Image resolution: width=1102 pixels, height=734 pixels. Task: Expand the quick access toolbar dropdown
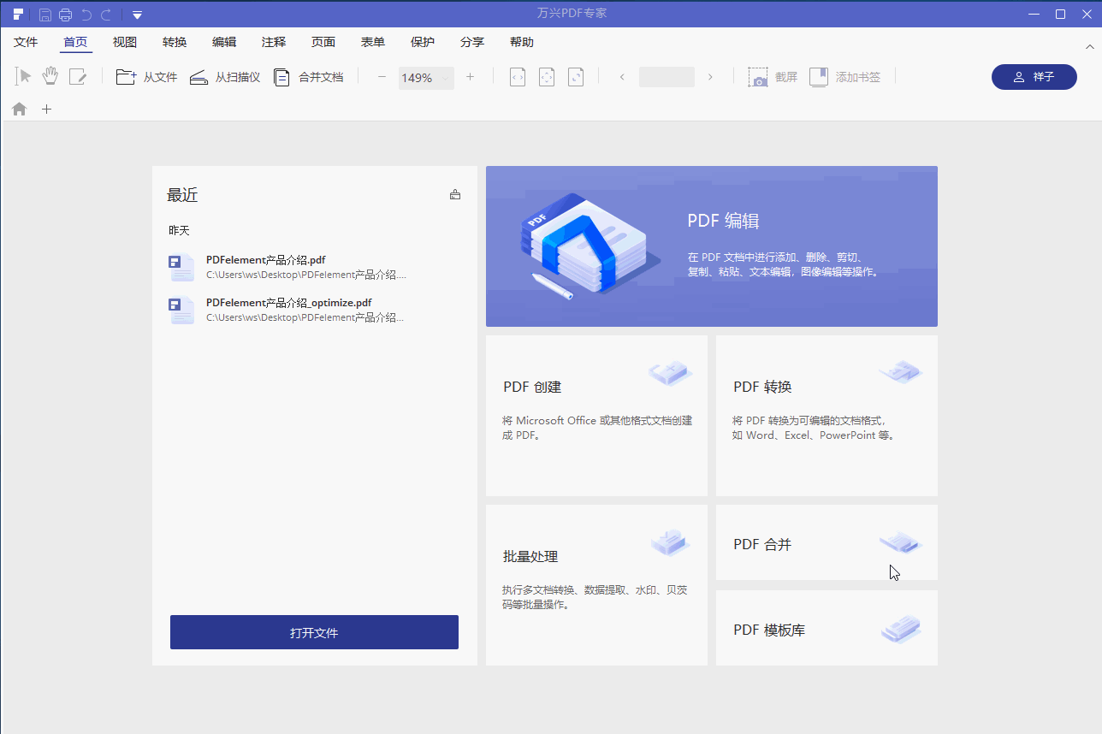tap(137, 14)
